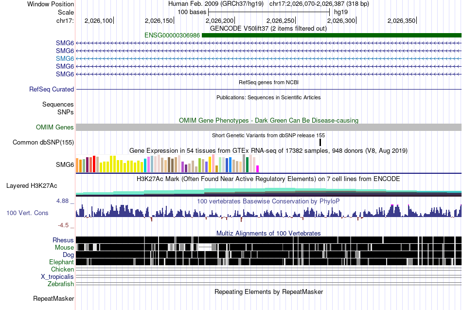
Task: Select the black dbSNP variant tick mark
Action: point(320,143)
